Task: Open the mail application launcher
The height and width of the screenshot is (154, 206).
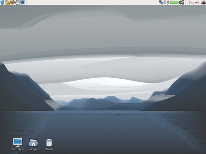Action: point(18,3)
